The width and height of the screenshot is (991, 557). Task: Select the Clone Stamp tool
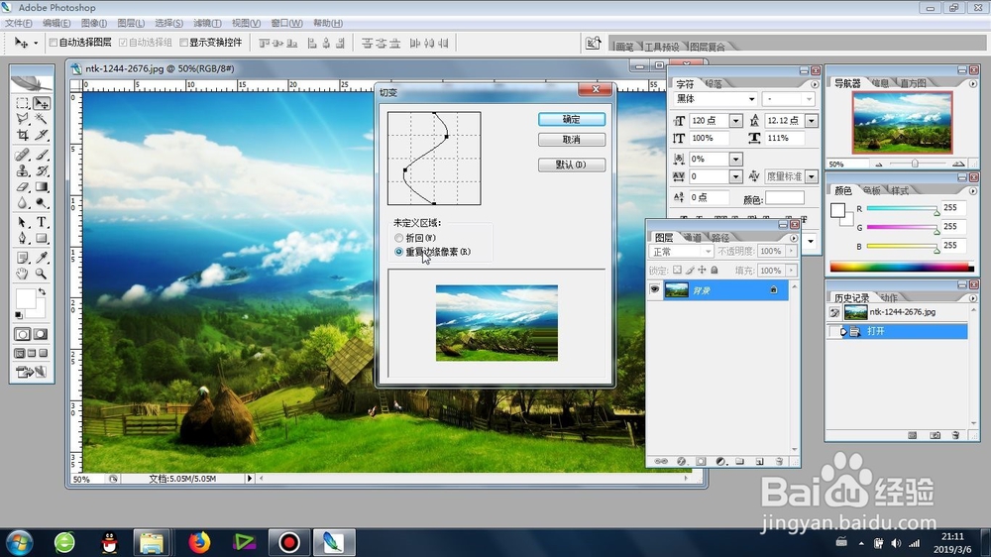(x=23, y=170)
